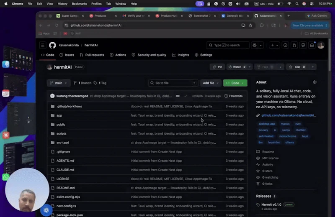Open the 1 Branch link

pyautogui.click(x=82, y=83)
